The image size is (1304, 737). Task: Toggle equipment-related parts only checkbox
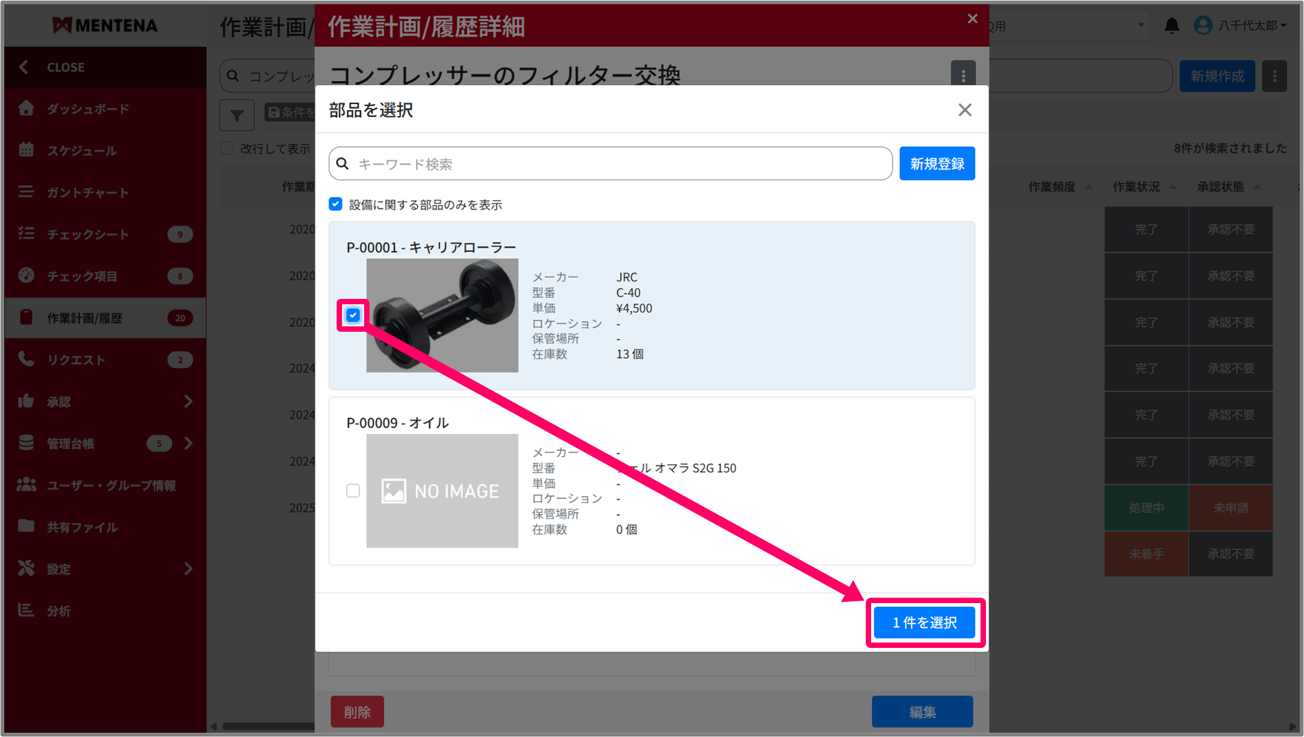click(x=335, y=204)
